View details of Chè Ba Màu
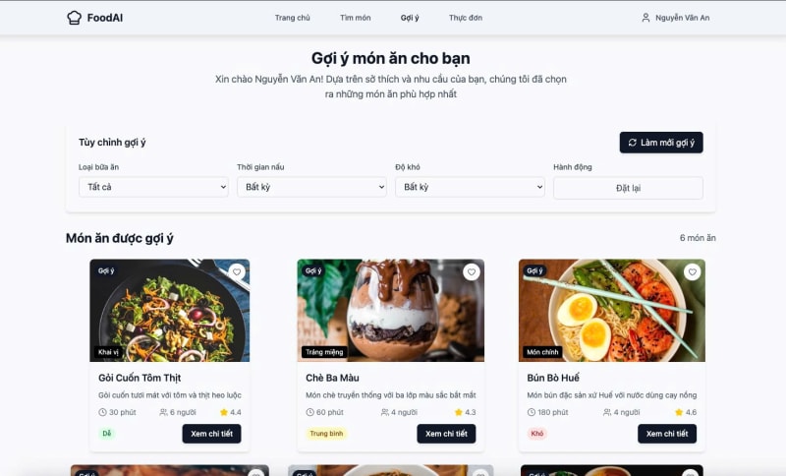 pyautogui.click(x=446, y=434)
